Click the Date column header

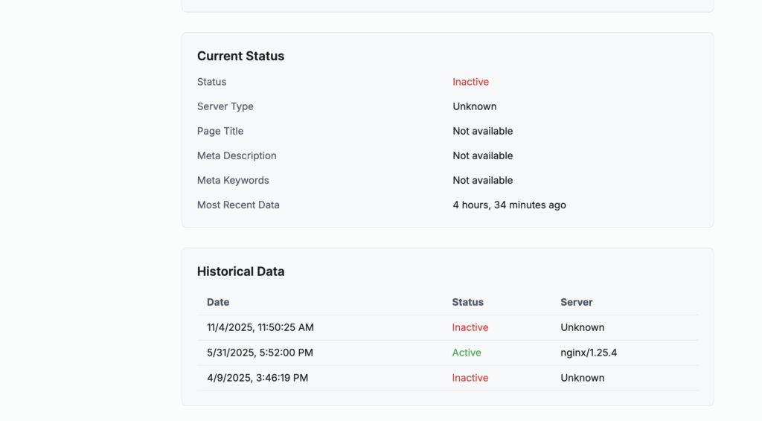(x=218, y=302)
